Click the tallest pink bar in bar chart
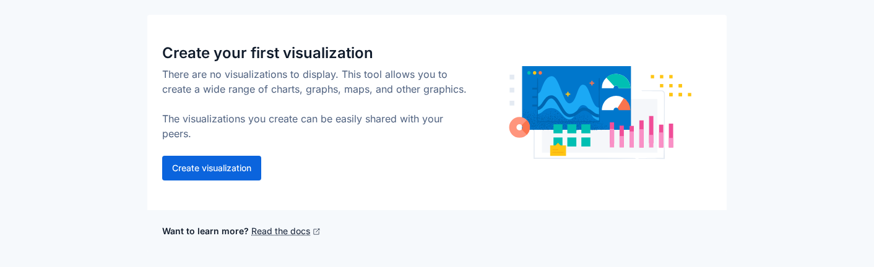The height and width of the screenshot is (267, 874). tap(651, 132)
